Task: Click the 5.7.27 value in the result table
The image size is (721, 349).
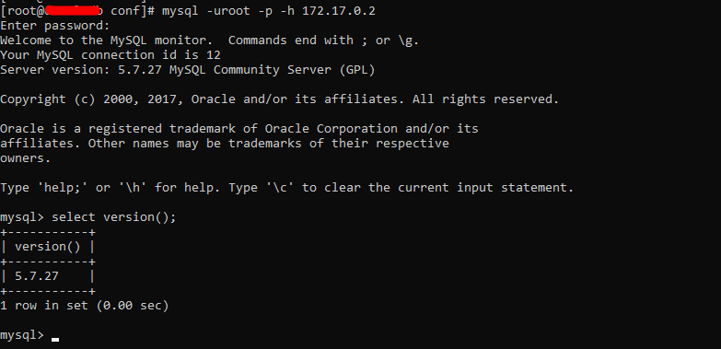Action: point(37,276)
